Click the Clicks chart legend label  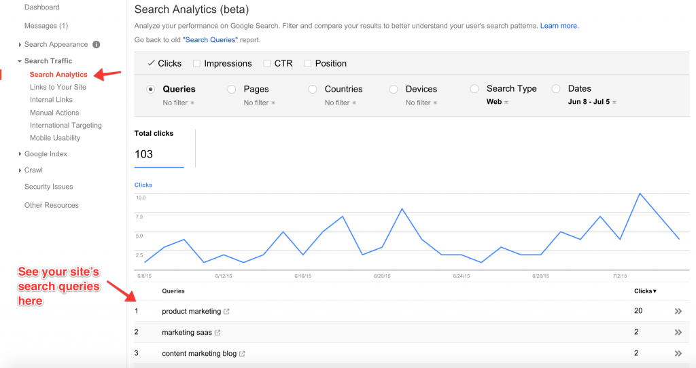(143, 185)
